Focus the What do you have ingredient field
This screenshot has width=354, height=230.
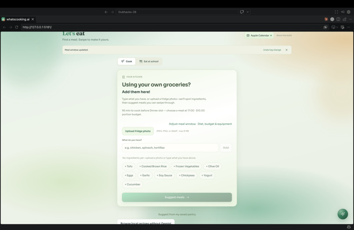(x=170, y=148)
